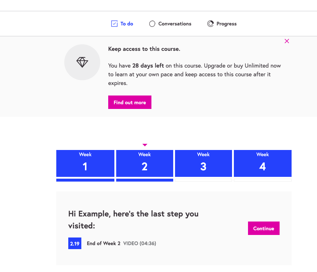Switch to the Conversations tab

pos(170,24)
